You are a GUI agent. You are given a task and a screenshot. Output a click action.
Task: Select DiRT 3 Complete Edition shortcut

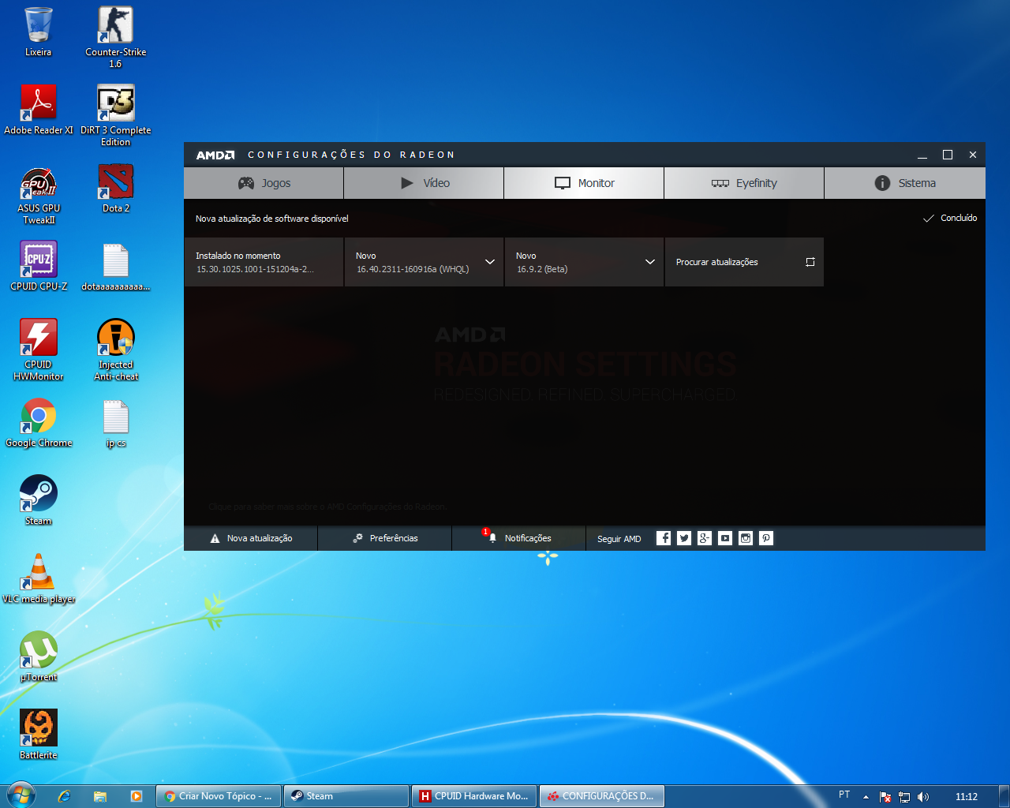pos(115,116)
